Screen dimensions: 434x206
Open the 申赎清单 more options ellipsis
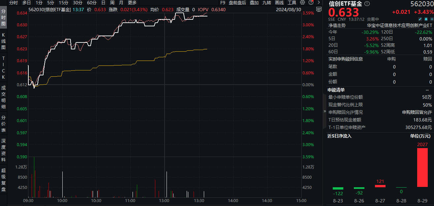pyautogui.click(x=427, y=90)
